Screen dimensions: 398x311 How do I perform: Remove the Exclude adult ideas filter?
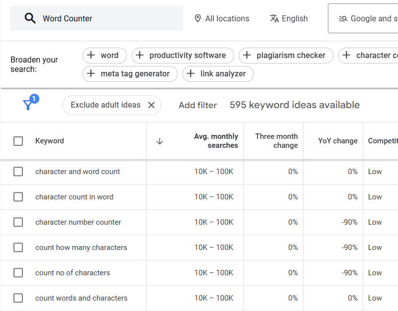pyautogui.click(x=151, y=105)
